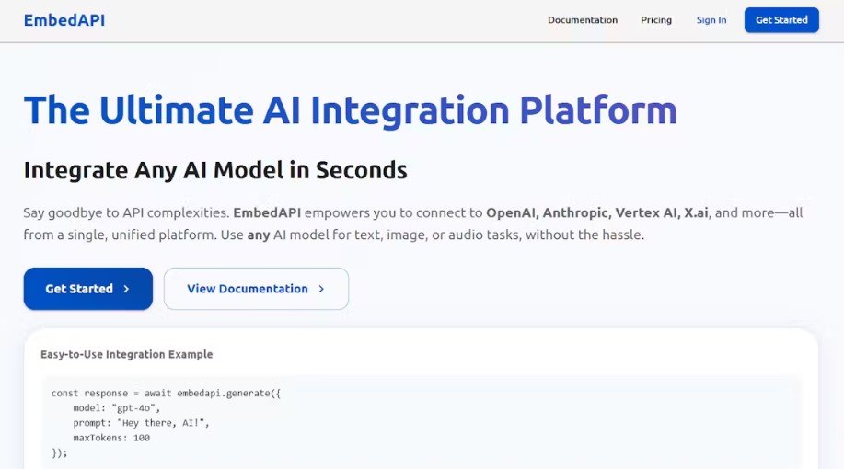Click the code line "model: "gpt-4o","
844x469 pixels.
coord(117,408)
